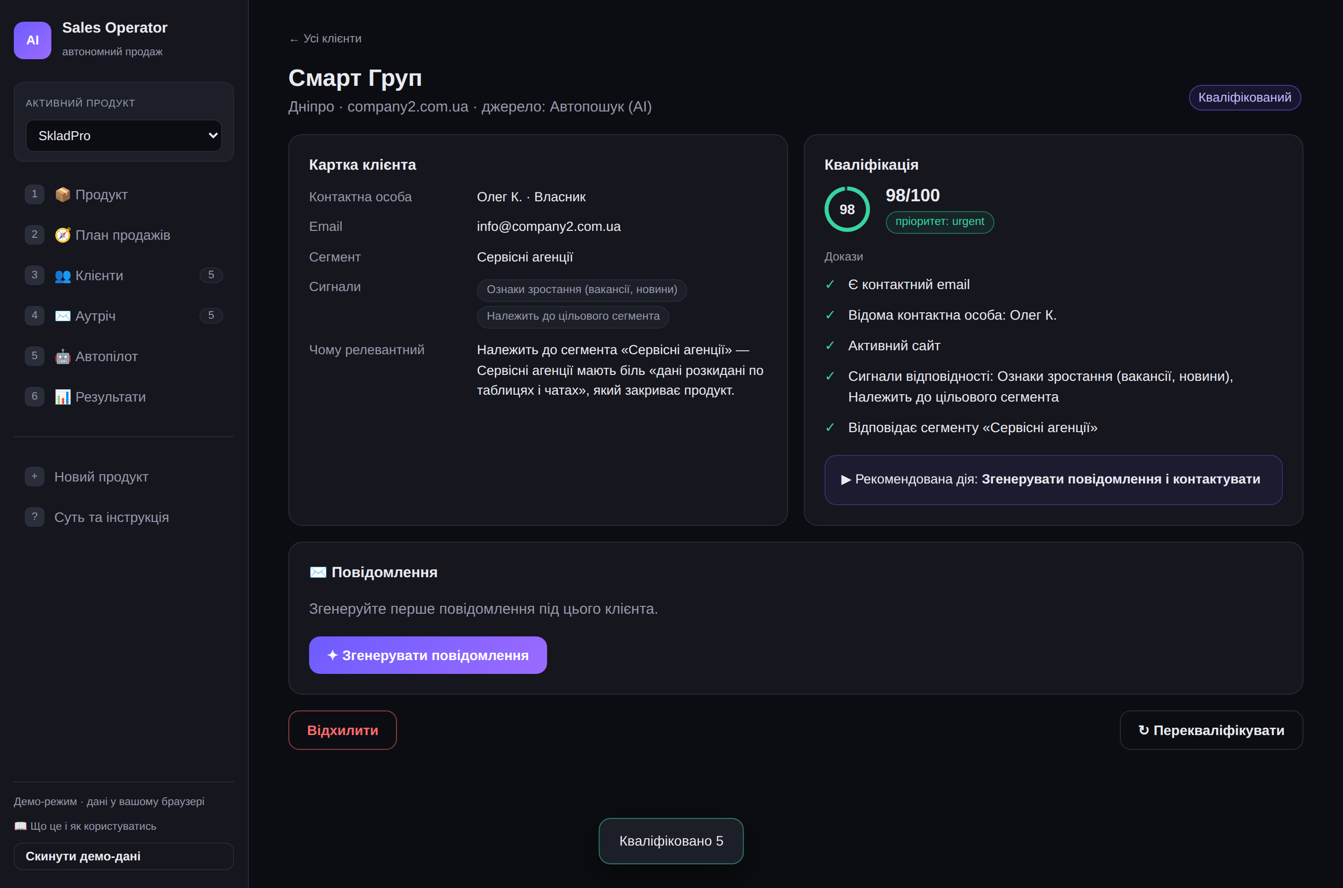Screen dimensions: 1343x888
Task: Go to the Автопілот section
Action: coord(123,357)
